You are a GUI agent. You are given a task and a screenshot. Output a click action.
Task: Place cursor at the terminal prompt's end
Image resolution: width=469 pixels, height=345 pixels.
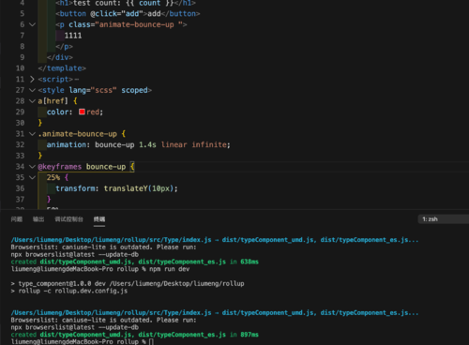click(151, 342)
